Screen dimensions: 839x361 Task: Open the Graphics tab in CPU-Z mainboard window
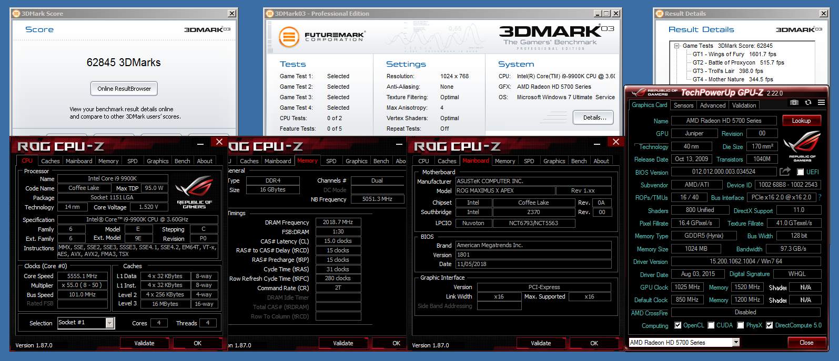tap(554, 161)
